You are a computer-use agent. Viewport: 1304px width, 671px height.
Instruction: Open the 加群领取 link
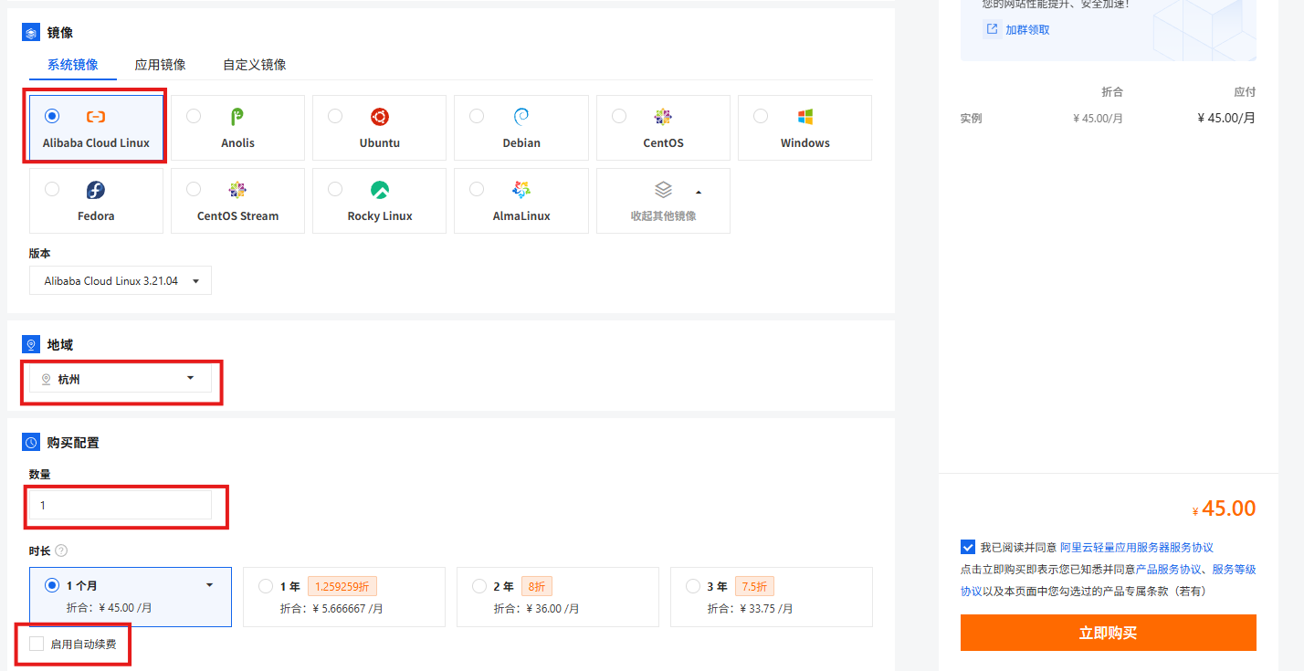click(1028, 29)
